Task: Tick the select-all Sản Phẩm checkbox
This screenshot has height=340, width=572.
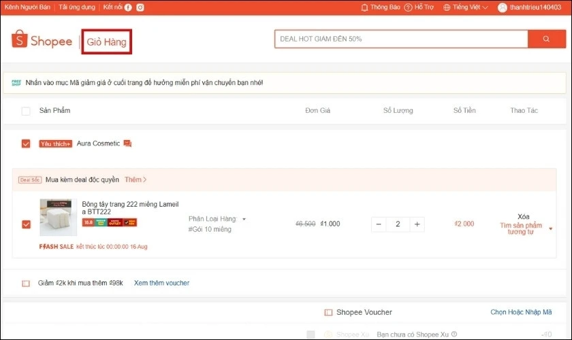Action: point(26,111)
